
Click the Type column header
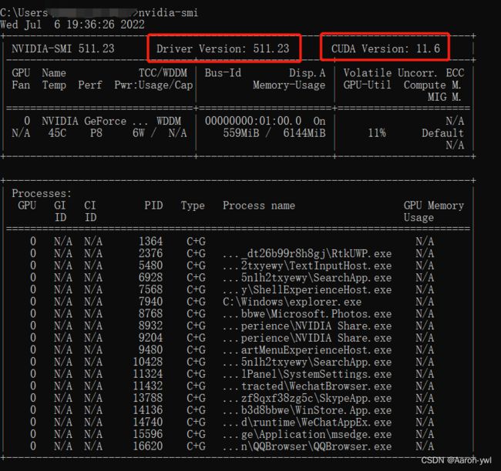click(193, 205)
